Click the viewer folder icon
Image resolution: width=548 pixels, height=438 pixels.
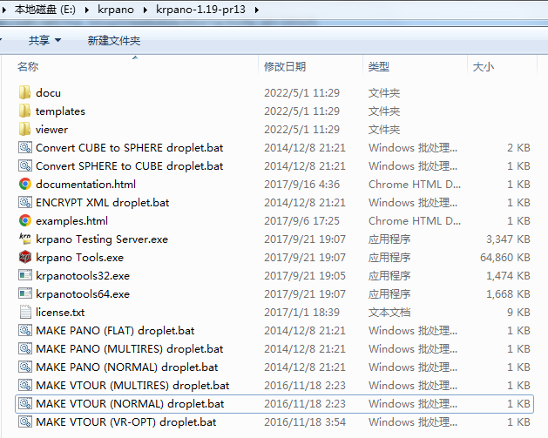click(24, 130)
